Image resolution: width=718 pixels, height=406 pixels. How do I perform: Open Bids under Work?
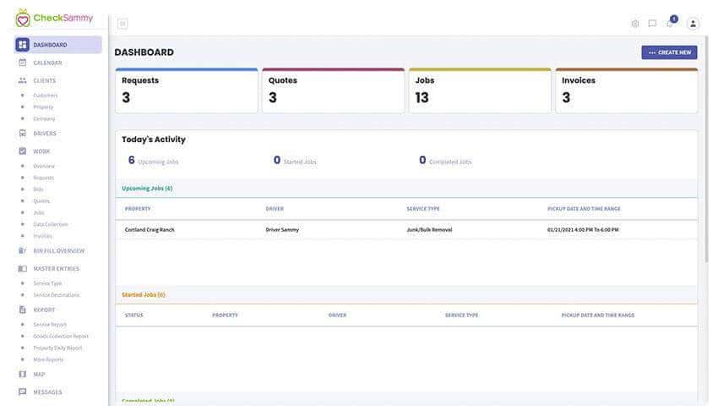(x=38, y=189)
